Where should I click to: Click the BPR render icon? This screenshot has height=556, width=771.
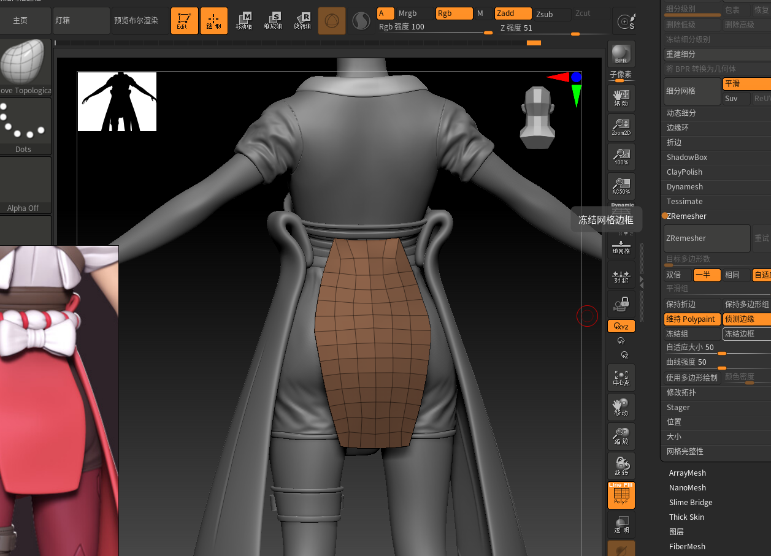(x=621, y=54)
